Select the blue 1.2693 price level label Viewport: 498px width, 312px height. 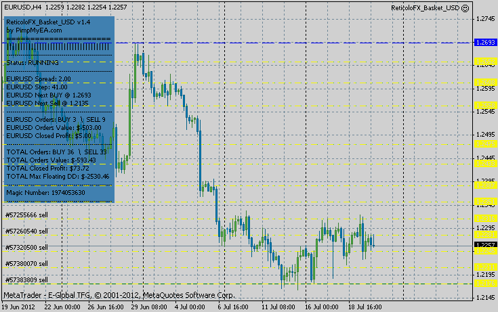[x=485, y=42]
